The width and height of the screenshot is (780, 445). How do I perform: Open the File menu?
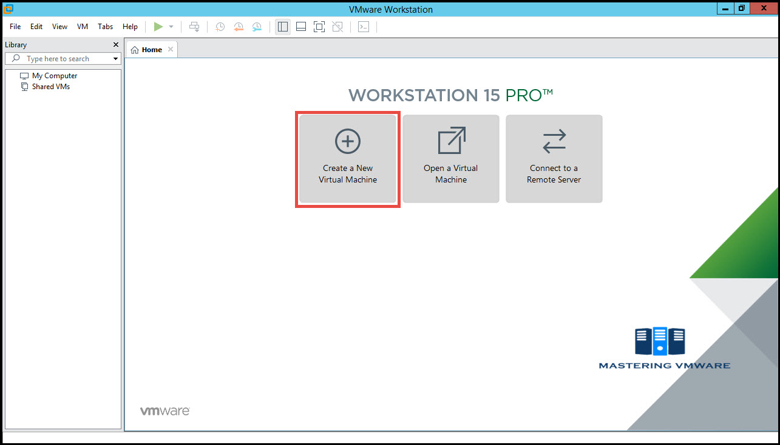pos(15,27)
